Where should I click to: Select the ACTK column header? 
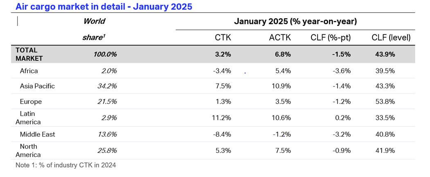[x=280, y=38]
